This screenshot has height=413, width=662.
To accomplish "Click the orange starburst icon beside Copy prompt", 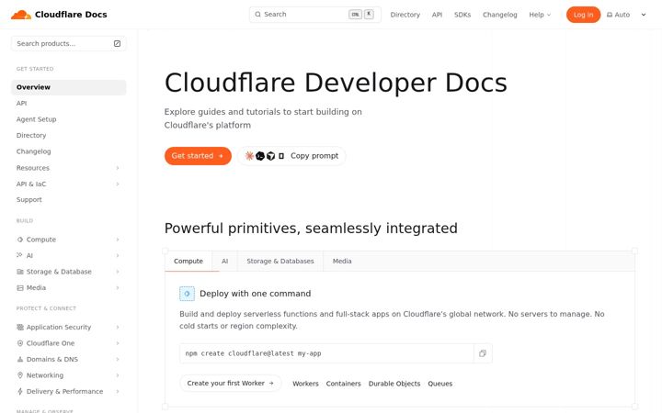I will (x=249, y=156).
